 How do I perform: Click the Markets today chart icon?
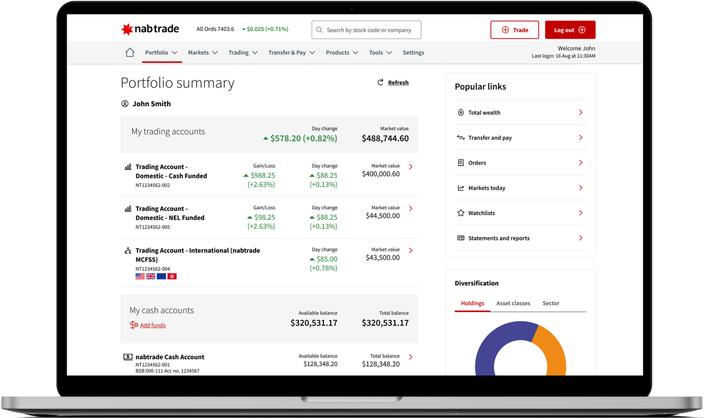(460, 188)
